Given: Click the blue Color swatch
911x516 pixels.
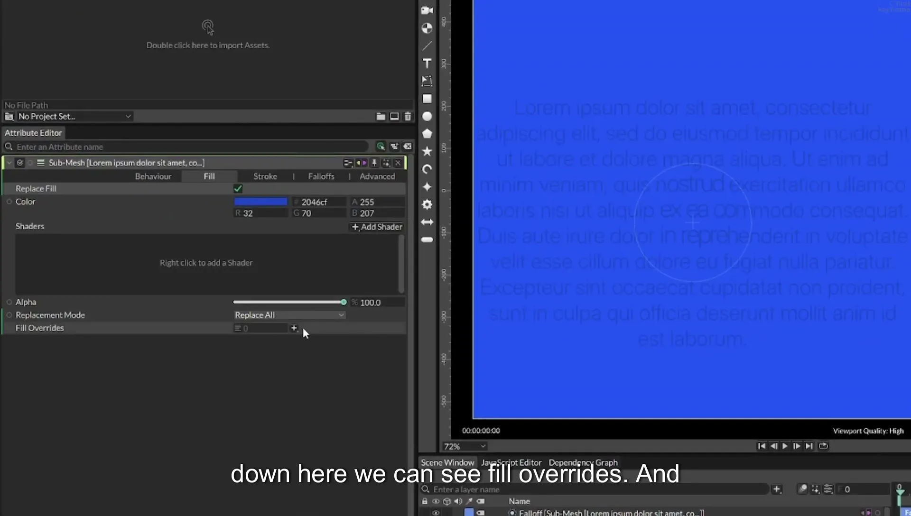Looking at the screenshot, I should (260, 202).
